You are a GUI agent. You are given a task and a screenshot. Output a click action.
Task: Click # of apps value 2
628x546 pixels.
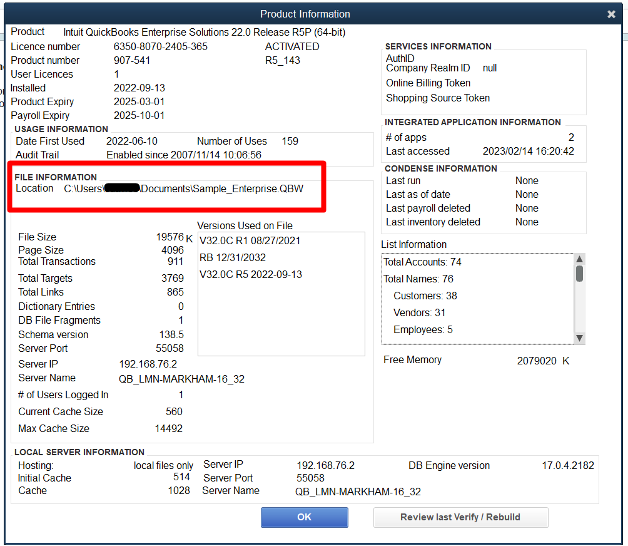571,138
